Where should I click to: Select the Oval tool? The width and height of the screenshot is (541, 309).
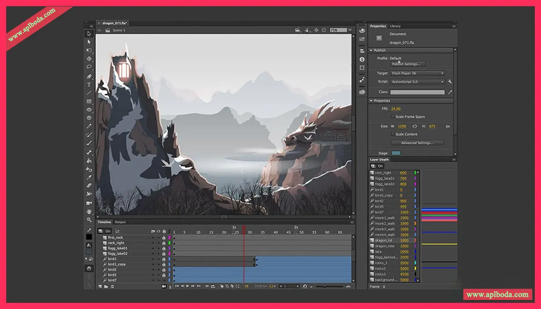pos(89,110)
